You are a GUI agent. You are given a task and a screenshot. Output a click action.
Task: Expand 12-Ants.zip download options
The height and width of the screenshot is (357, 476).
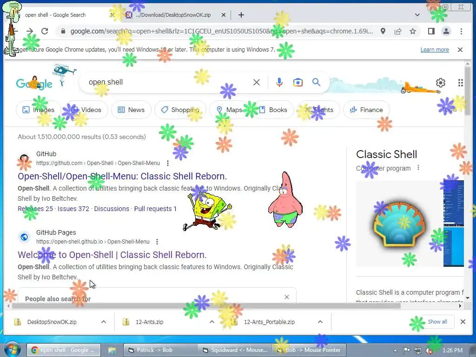click(212, 322)
